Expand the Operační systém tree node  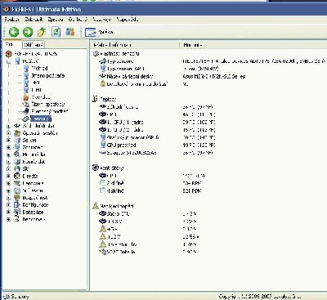pos(8,133)
